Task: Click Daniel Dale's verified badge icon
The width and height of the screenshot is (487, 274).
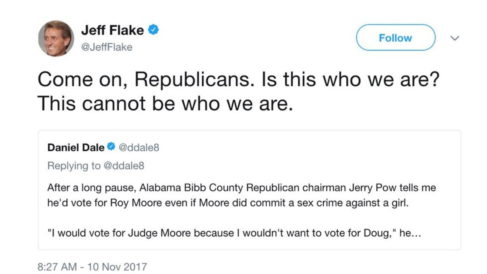Action: [x=111, y=146]
